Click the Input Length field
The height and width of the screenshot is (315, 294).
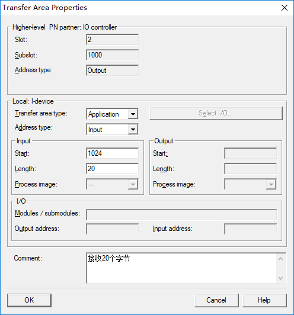[112, 169]
